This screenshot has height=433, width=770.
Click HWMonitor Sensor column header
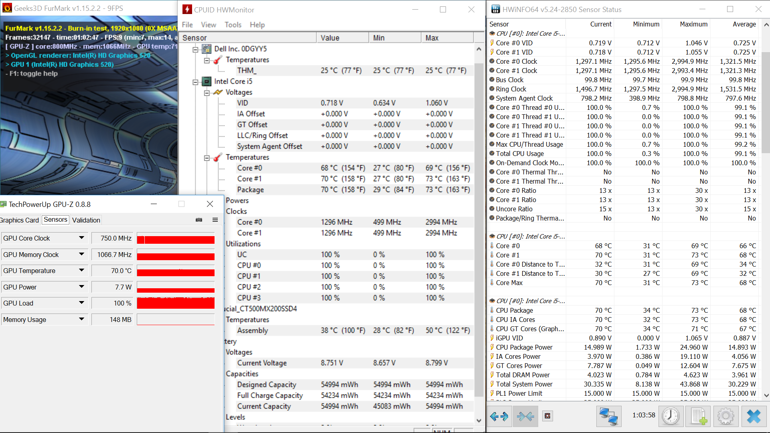(x=248, y=38)
